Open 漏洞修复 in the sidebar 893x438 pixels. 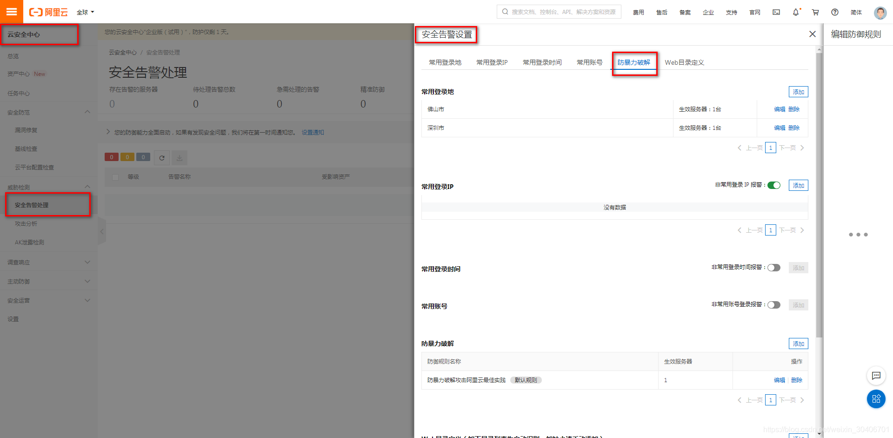click(x=26, y=130)
